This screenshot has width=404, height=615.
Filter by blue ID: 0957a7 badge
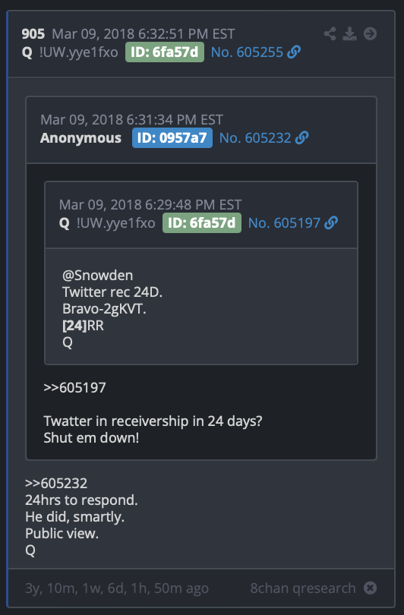172,137
